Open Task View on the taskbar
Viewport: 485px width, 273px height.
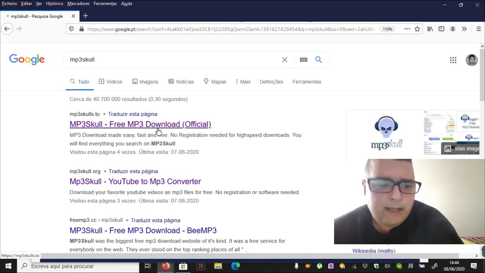click(x=148, y=266)
